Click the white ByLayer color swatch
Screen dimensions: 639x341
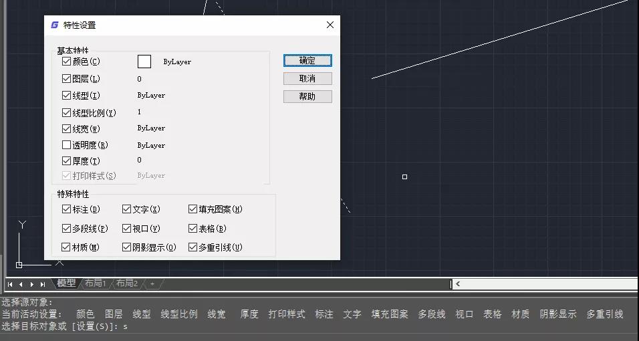pyautogui.click(x=144, y=62)
